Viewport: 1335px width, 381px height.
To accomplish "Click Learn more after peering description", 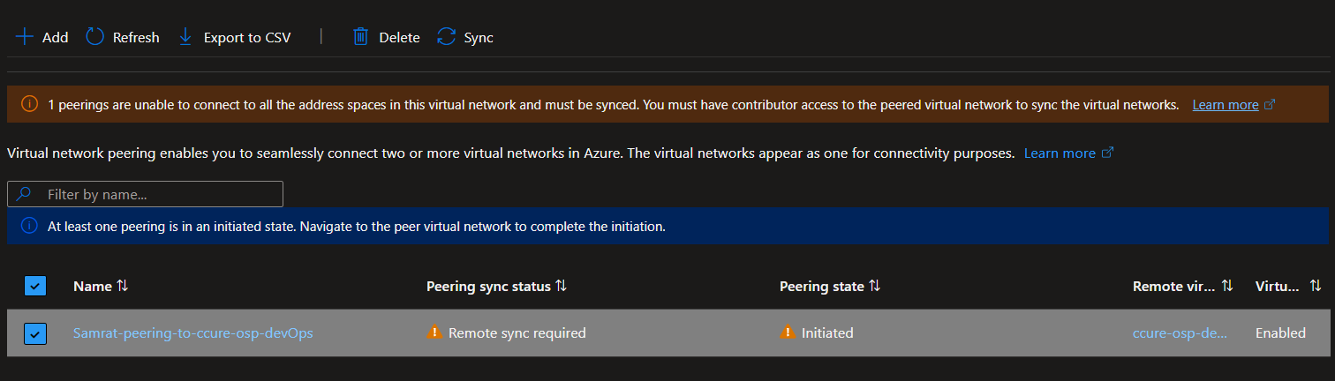I will tap(1060, 153).
